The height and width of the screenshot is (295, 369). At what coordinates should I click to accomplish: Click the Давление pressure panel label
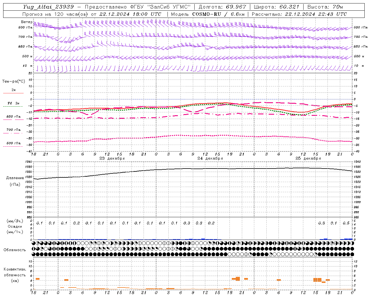click(15, 178)
